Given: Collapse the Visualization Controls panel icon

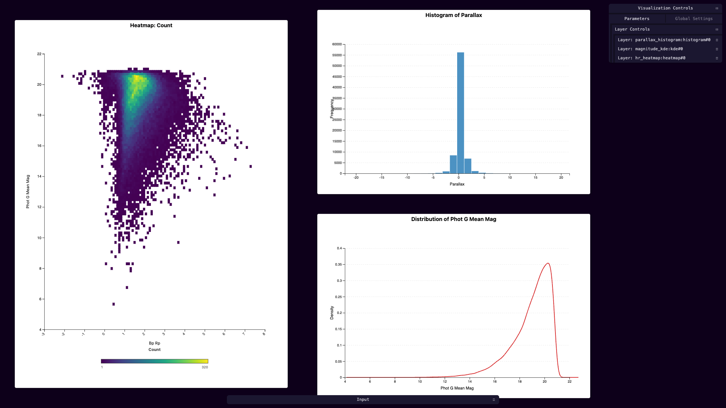Looking at the screenshot, I should tap(717, 8).
